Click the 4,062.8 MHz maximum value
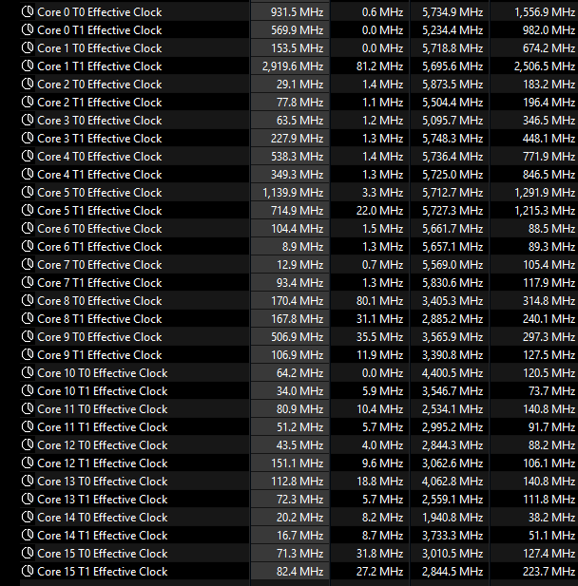Screen dimensions: 578x586 453,481
